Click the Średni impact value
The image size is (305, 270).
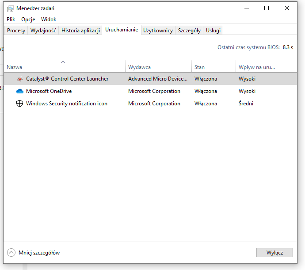[246, 104]
